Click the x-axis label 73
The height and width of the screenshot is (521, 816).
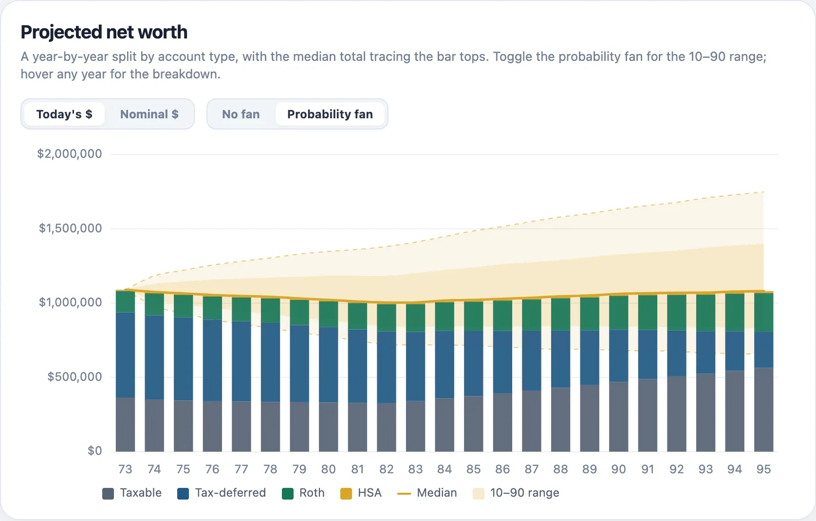[125, 469]
